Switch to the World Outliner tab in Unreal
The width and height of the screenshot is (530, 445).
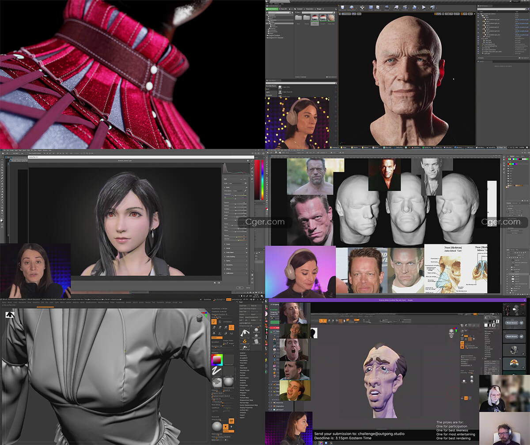click(485, 7)
